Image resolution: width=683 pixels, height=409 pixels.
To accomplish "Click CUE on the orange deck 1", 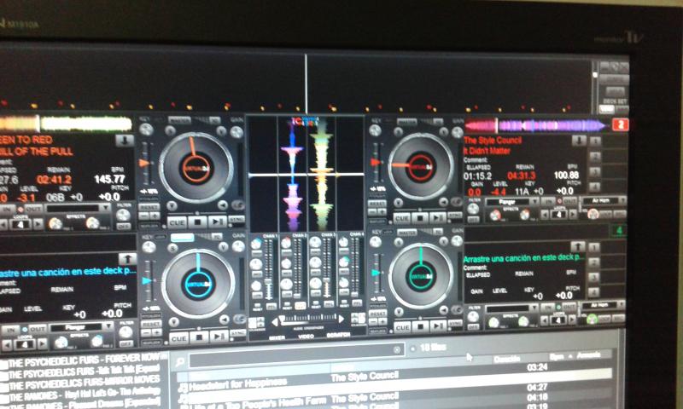I will click(x=177, y=222).
